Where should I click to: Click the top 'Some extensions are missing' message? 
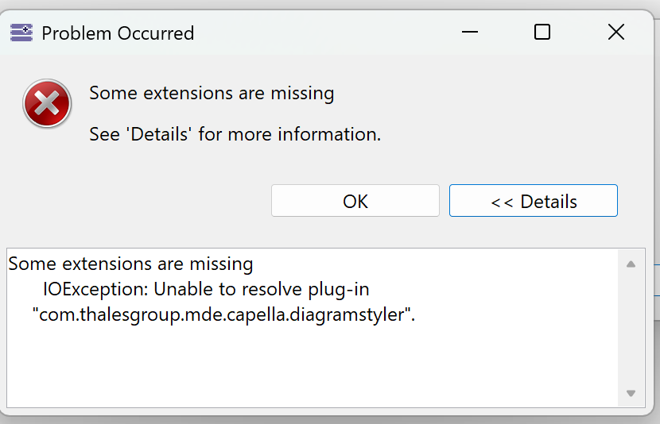pyautogui.click(x=212, y=93)
